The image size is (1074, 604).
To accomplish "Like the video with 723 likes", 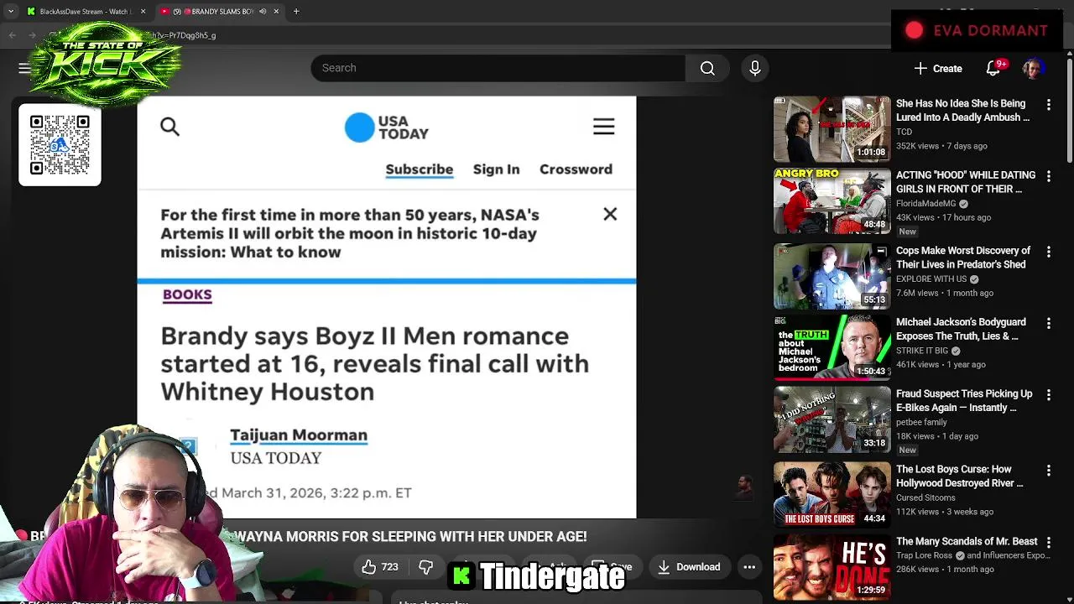I will click(x=380, y=567).
